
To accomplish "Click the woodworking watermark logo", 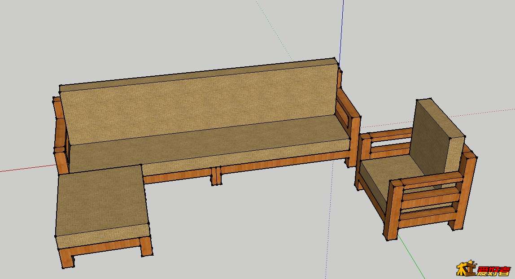I will click(x=483, y=269).
